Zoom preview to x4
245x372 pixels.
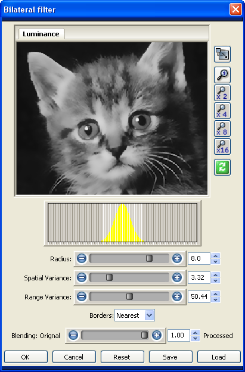point(222,111)
